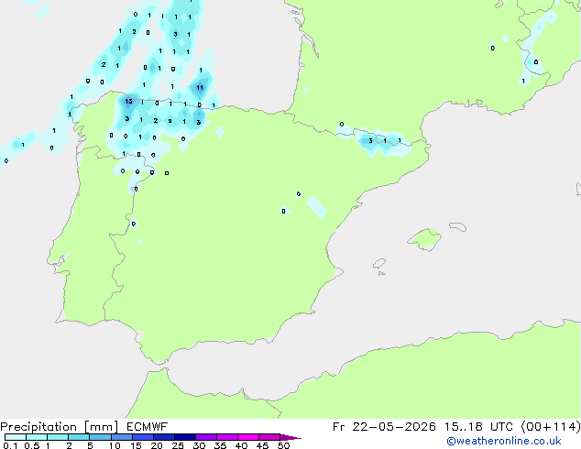Select the forecast offset "(00+114)"
Viewport: 581px width, 449px height.
pyautogui.click(x=551, y=427)
